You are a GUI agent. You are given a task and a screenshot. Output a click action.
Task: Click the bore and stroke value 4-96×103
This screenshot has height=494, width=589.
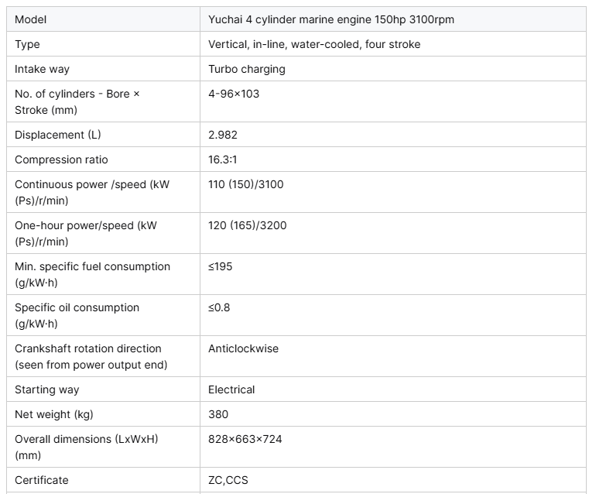pyautogui.click(x=234, y=94)
